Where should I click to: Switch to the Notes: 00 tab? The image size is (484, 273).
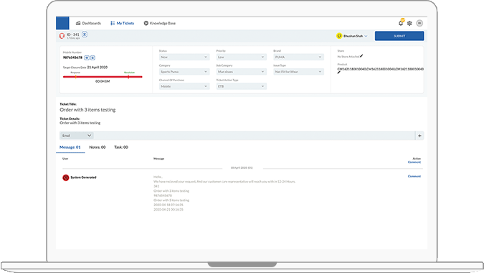pos(98,147)
